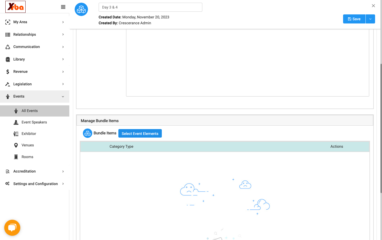Image resolution: width=382 pixels, height=240 pixels.
Task: Close the bundle editor panel
Action: coord(373,6)
